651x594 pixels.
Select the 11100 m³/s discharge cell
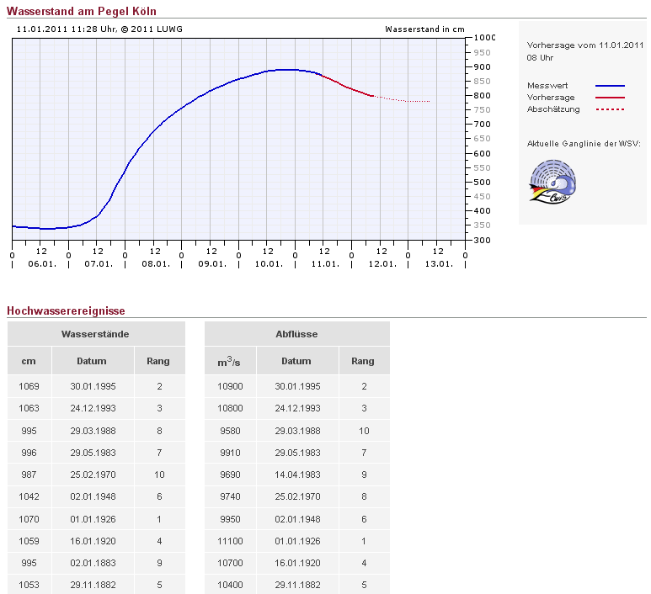point(230,541)
